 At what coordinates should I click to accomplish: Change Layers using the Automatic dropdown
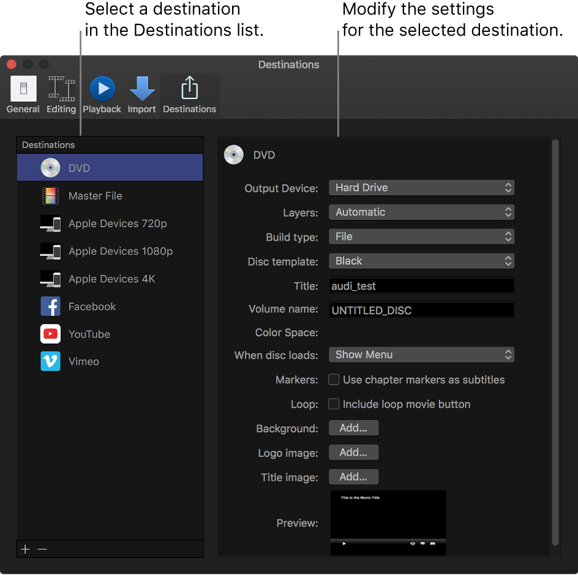(421, 212)
